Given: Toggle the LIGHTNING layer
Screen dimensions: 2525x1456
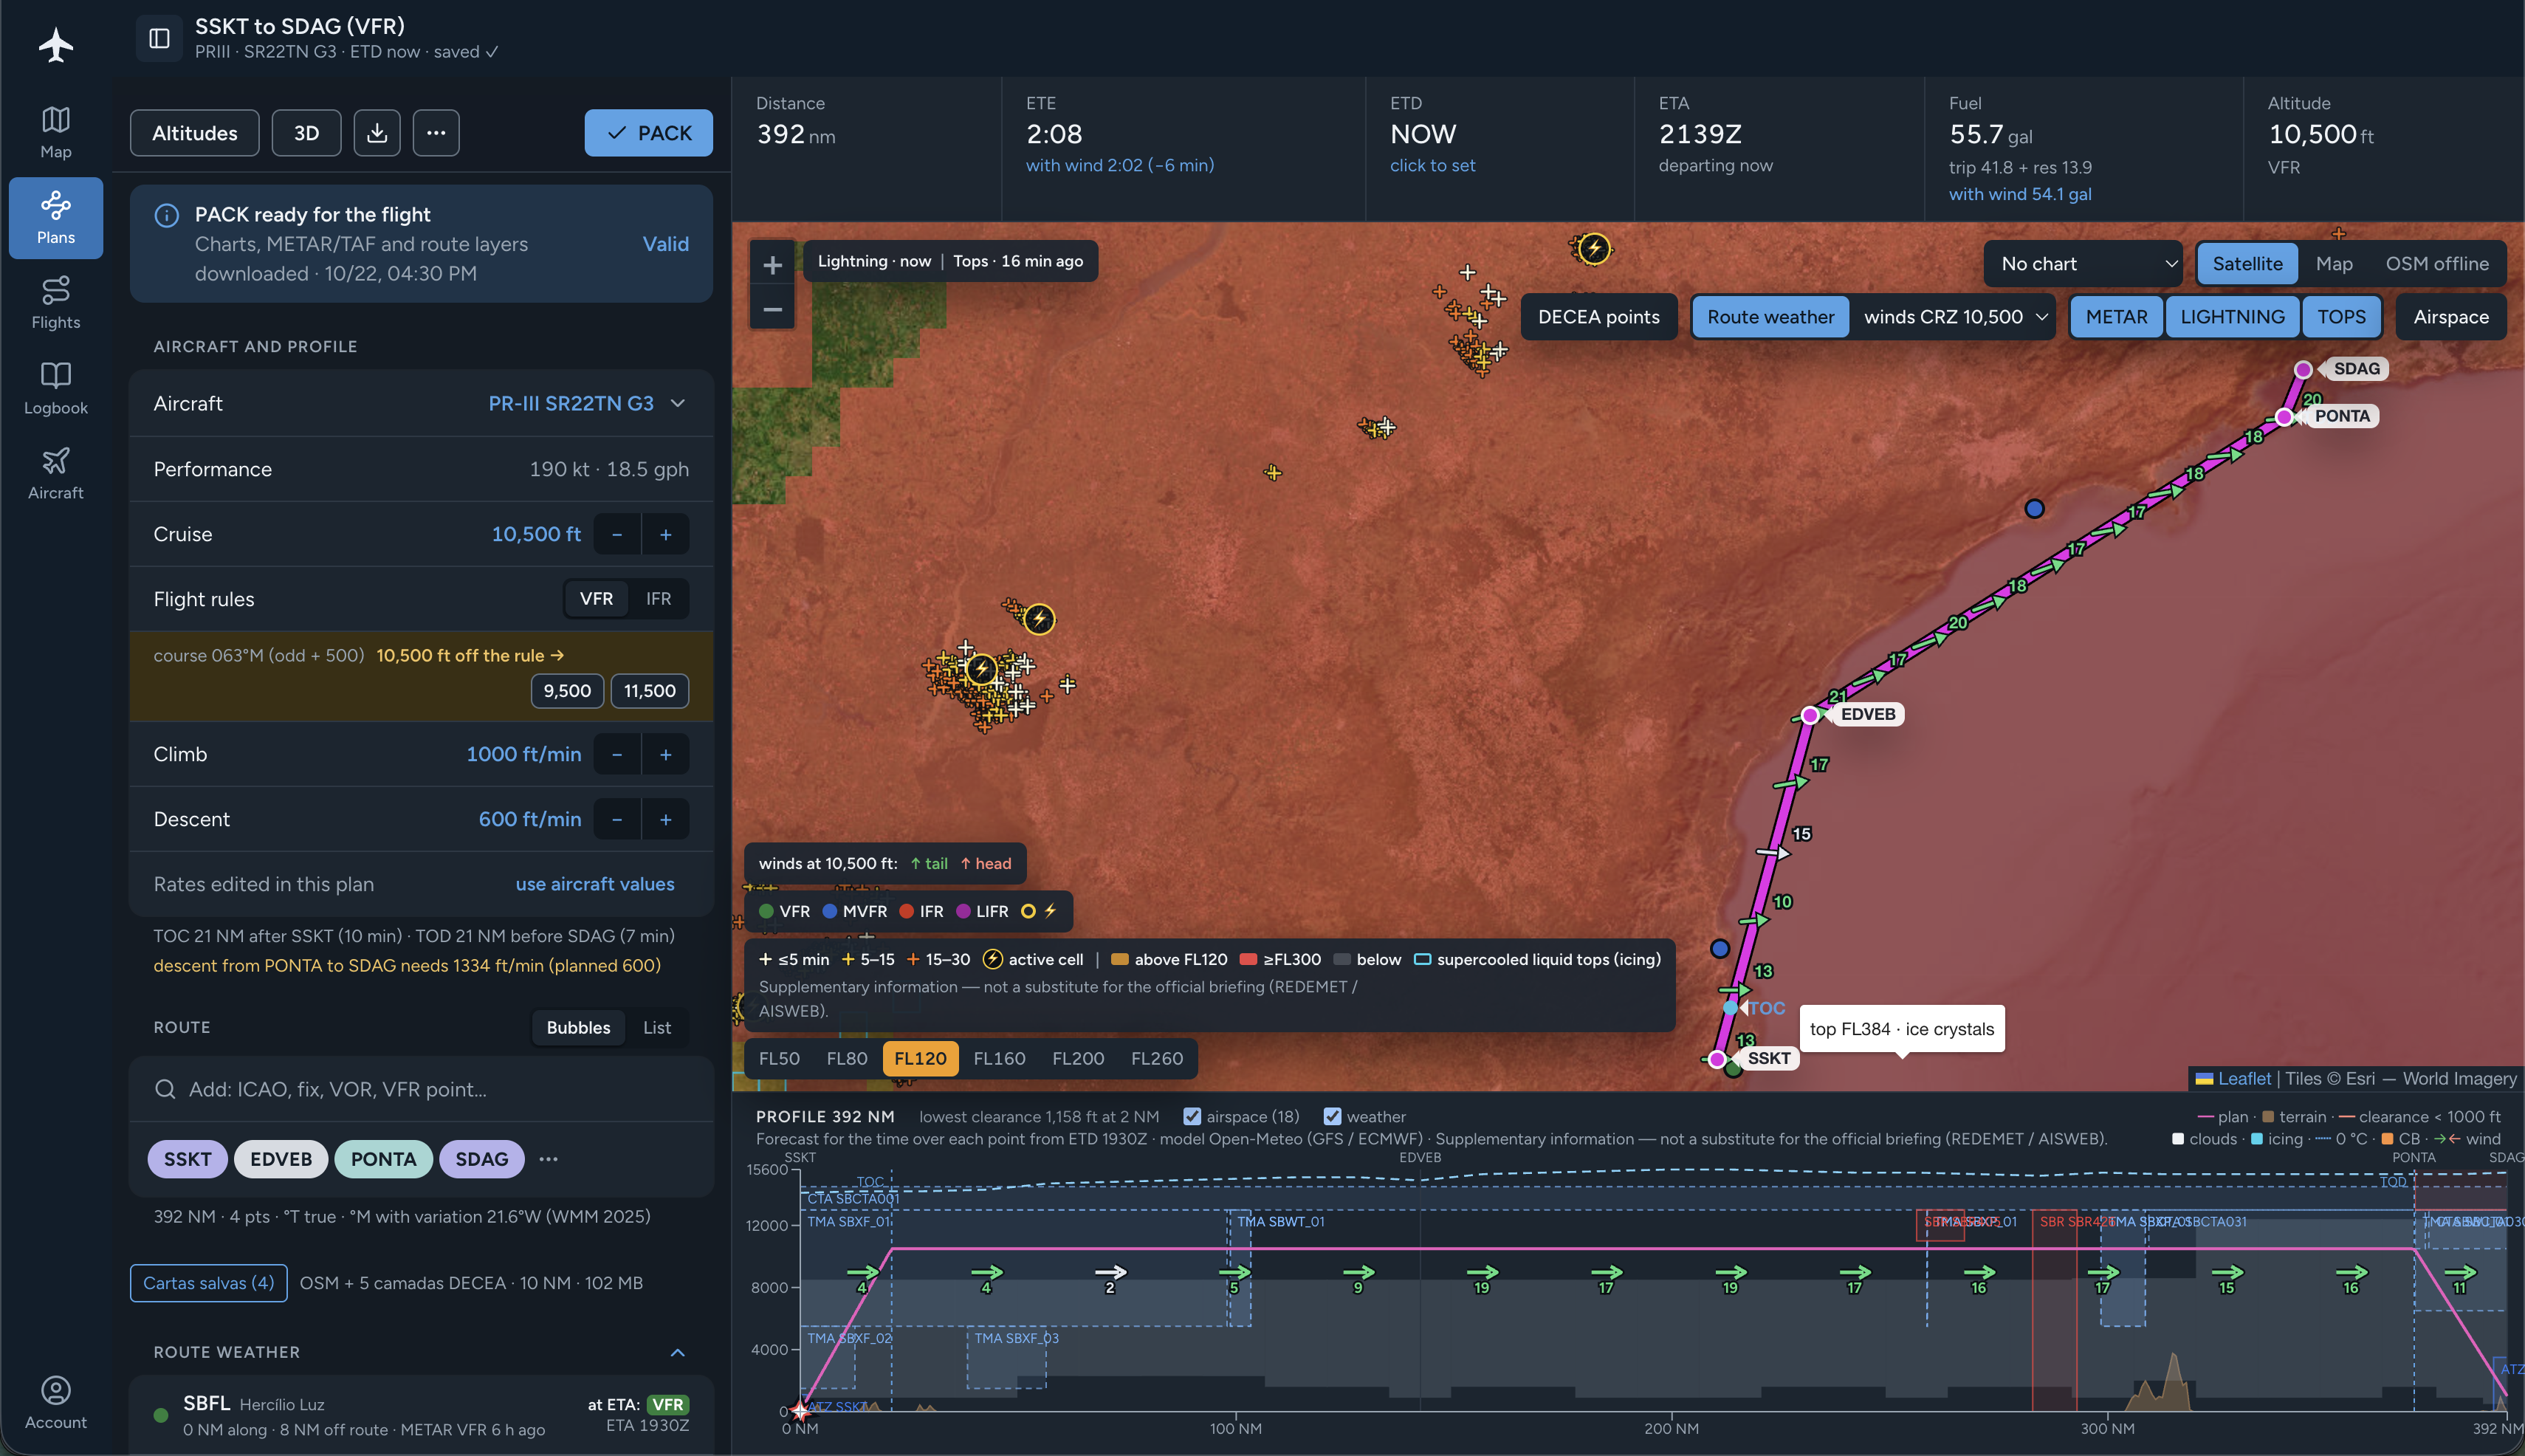Looking at the screenshot, I should [x=2232, y=317].
